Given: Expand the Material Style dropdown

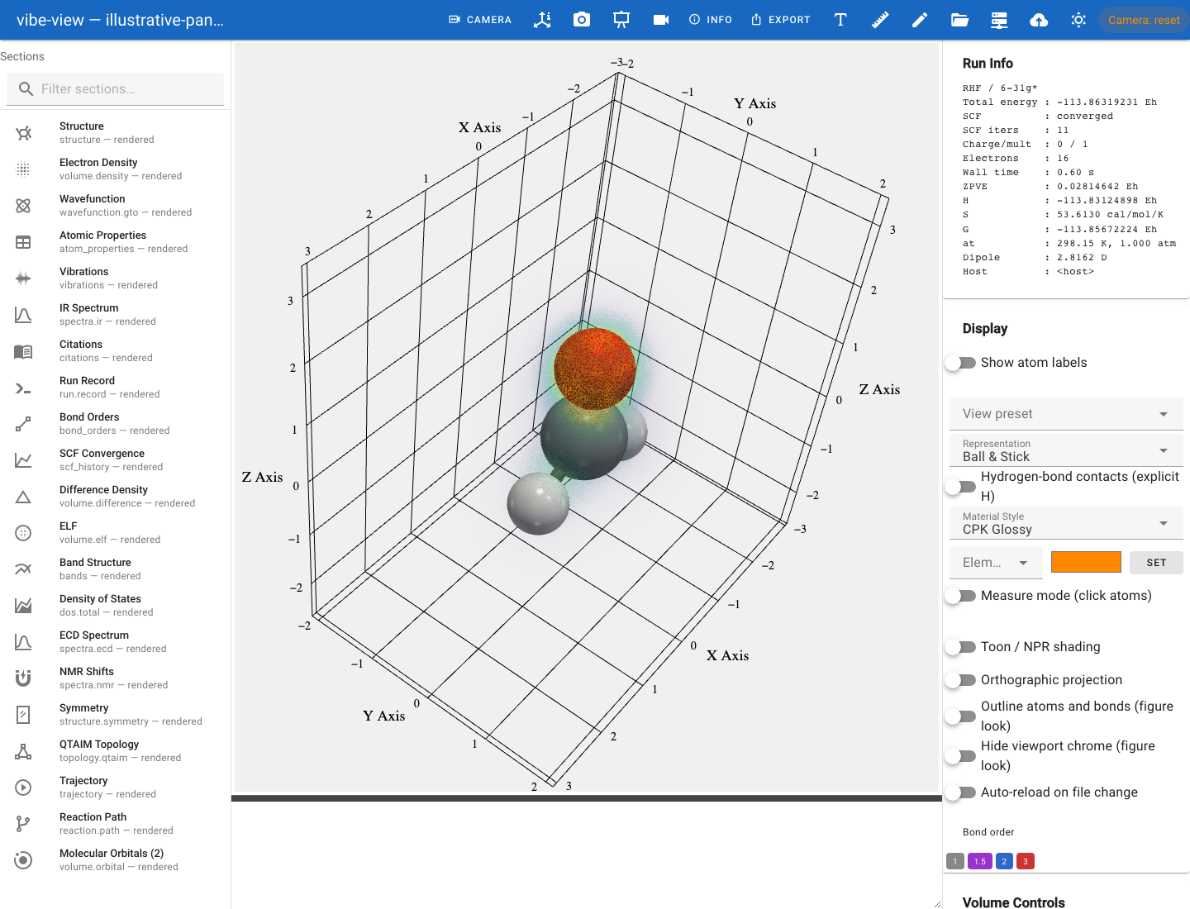Looking at the screenshot, I should point(1066,523).
